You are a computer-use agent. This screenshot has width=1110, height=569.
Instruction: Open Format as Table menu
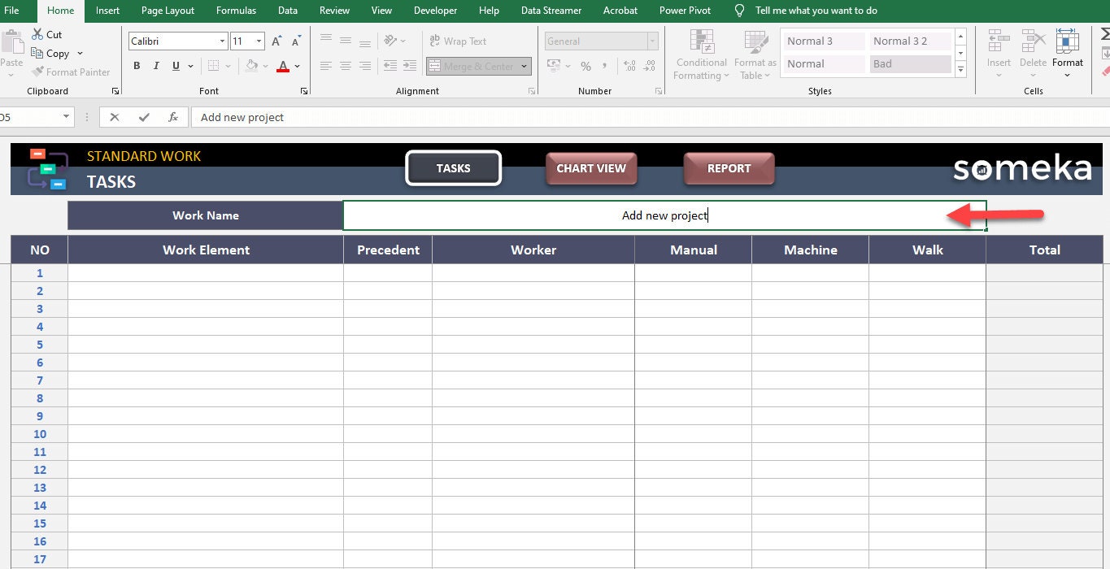click(755, 54)
